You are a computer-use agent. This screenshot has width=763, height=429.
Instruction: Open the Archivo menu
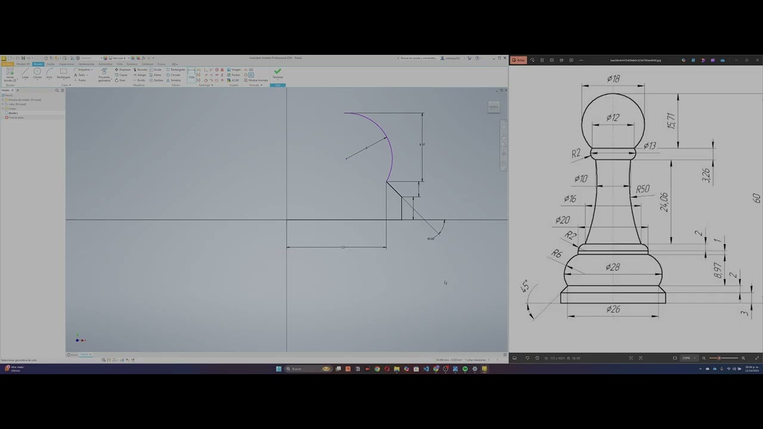pyautogui.click(x=8, y=64)
